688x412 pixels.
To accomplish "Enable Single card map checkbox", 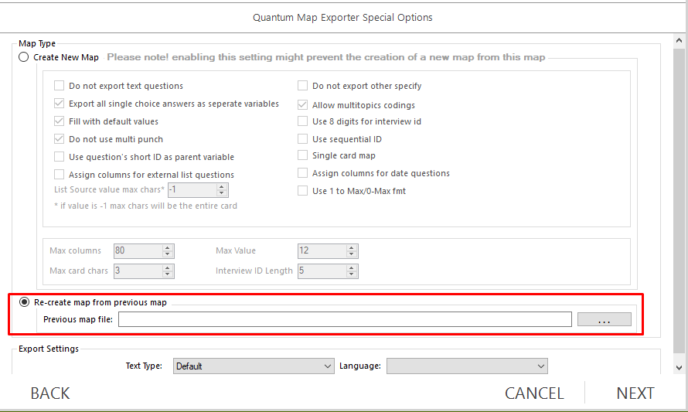I will click(302, 155).
